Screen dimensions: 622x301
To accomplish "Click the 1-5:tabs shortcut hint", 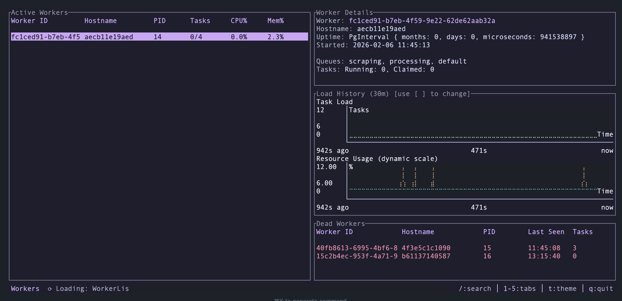I will 519,289.
